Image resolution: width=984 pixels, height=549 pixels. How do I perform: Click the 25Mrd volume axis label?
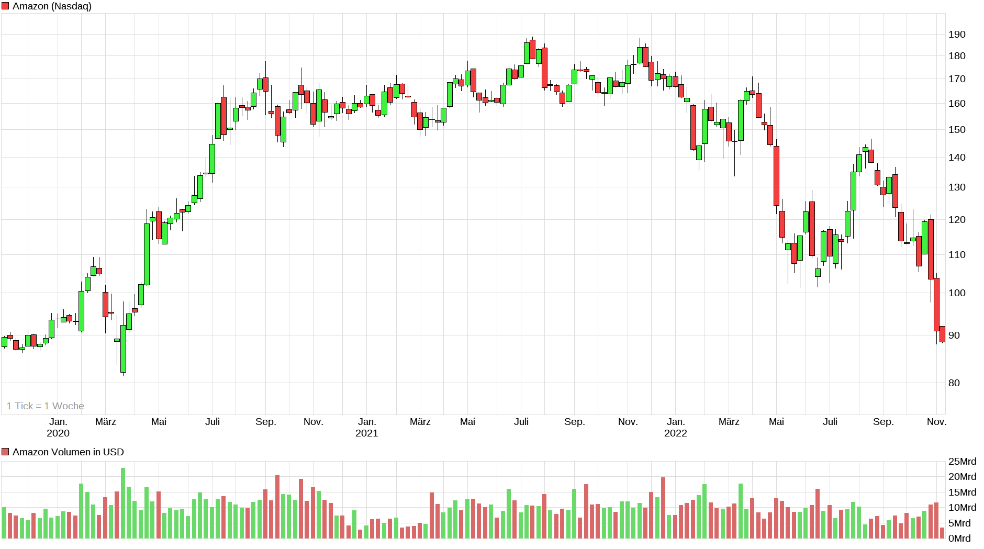click(x=963, y=462)
